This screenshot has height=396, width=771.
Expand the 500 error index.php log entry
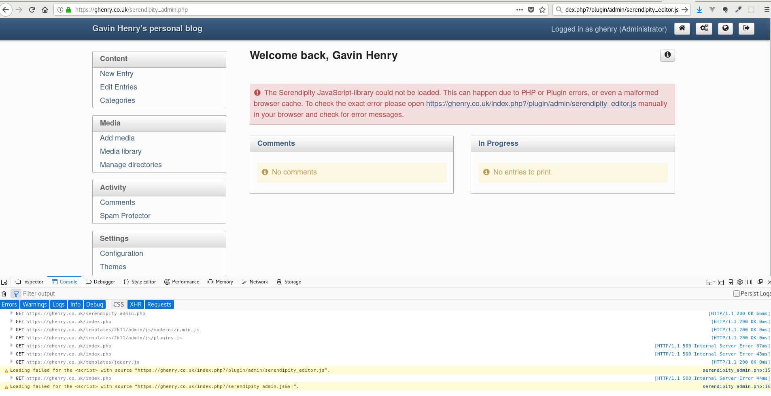[12, 346]
